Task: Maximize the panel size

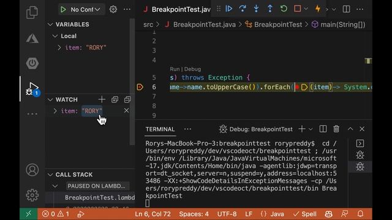Action: (350, 129)
